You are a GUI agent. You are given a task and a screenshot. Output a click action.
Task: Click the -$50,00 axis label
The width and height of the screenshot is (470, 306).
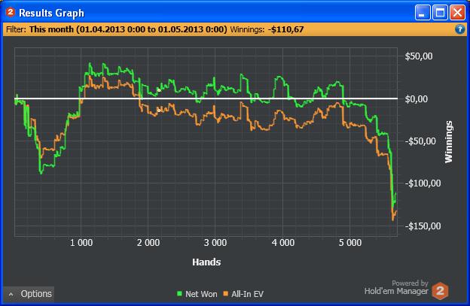[420, 141]
